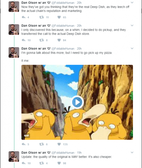The image size is (142, 168).
Task: Expand the chevron menu on the 'pickup' tweet
Action: click(x=132, y=26)
